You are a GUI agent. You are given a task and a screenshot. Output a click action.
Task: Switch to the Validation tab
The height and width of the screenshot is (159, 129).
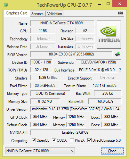coord(54,14)
